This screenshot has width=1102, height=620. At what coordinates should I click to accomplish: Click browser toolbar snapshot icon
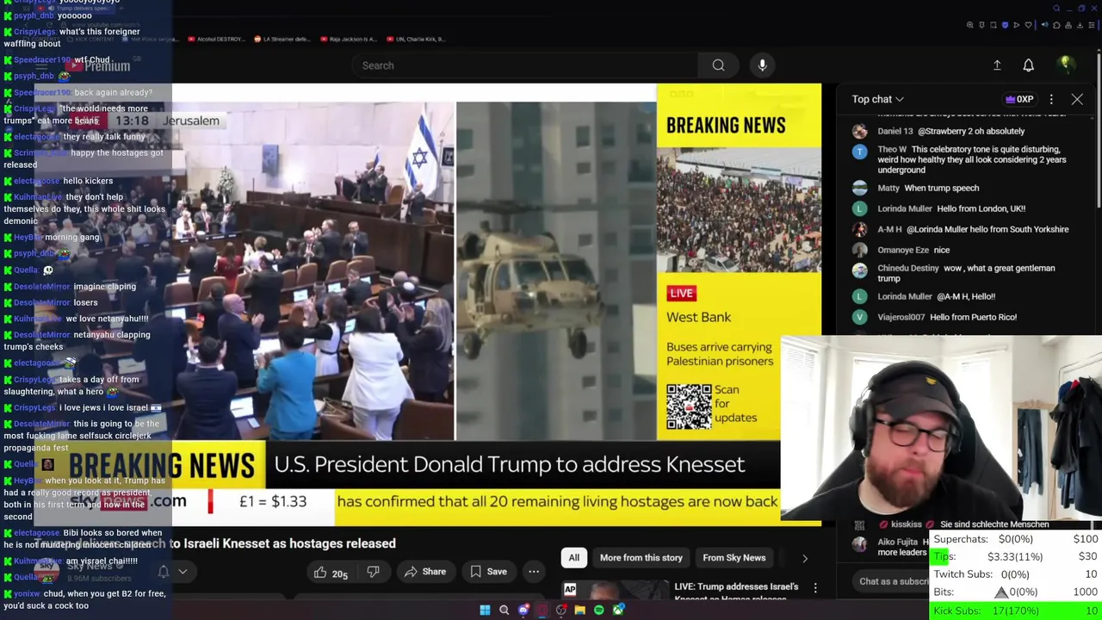(994, 25)
